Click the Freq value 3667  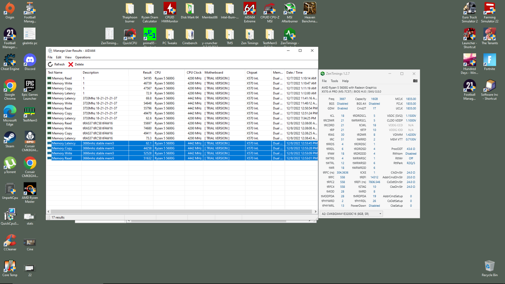(342, 99)
